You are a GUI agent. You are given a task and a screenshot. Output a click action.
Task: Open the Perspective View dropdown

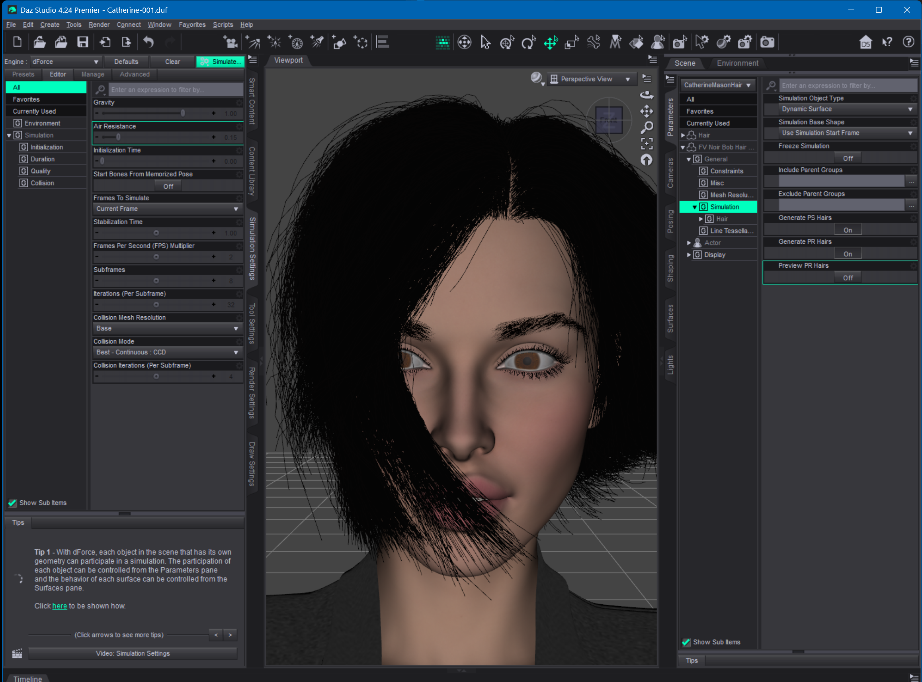coord(590,79)
